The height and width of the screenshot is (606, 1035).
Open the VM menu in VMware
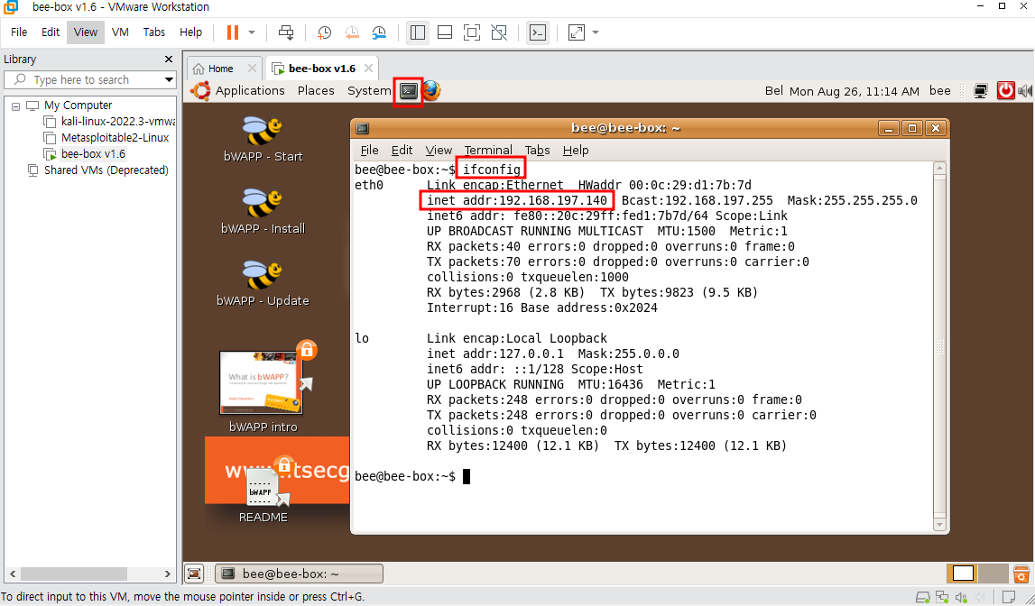(x=120, y=32)
